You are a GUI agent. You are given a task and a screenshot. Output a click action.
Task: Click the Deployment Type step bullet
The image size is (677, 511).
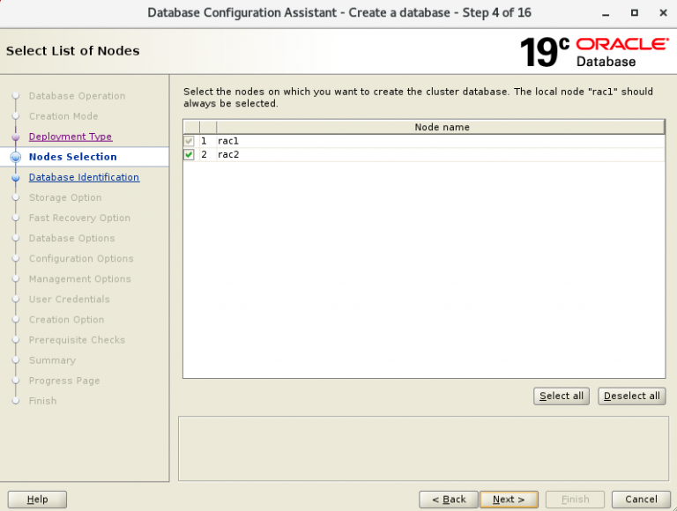tap(15, 137)
